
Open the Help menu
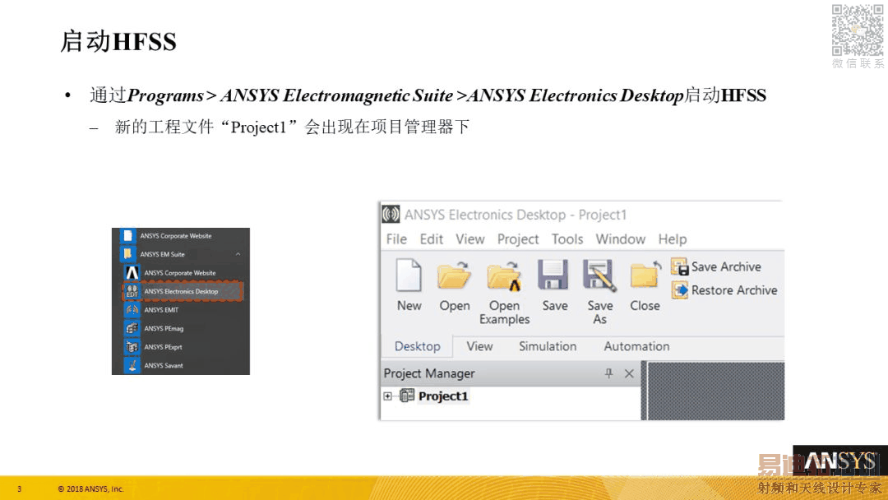click(673, 239)
